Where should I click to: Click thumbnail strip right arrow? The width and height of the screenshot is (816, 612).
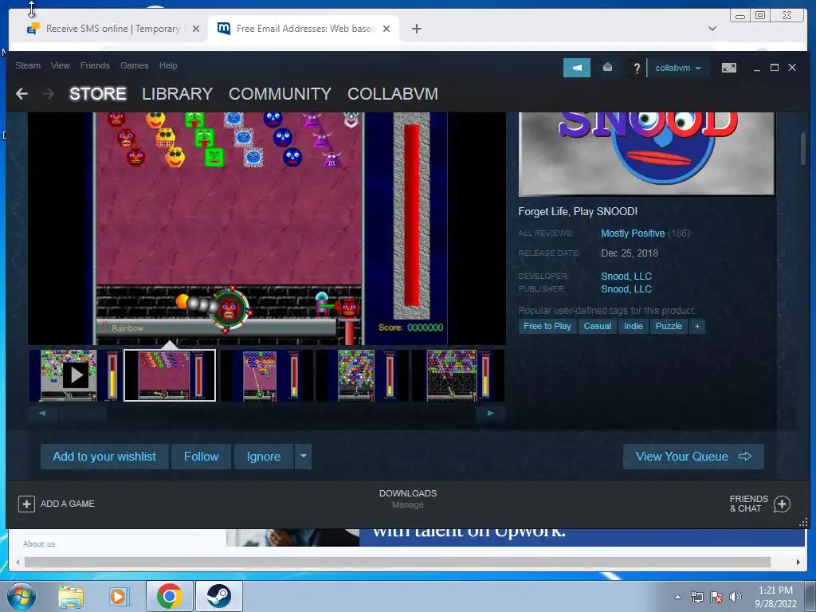(x=490, y=414)
